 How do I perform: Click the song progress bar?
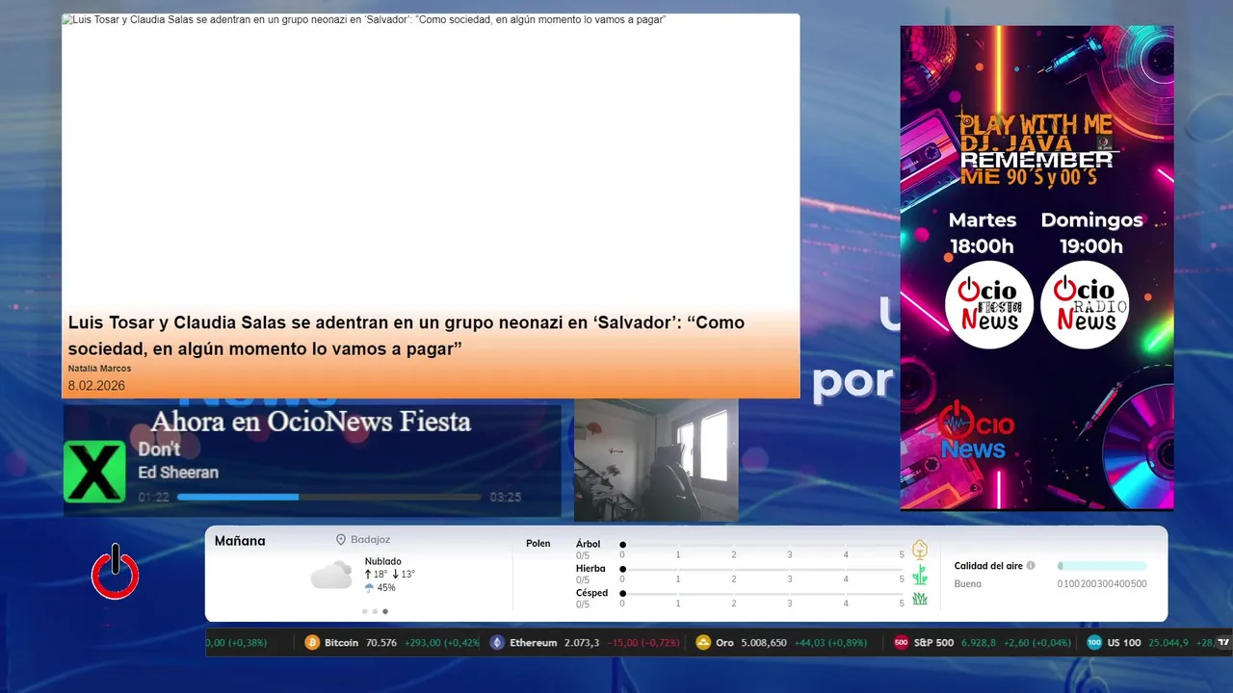click(x=329, y=498)
